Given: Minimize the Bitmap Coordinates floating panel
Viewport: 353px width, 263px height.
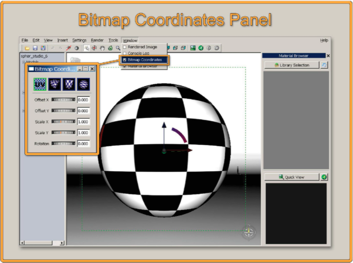Looking at the screenshot, I should pyautogui.click(x=80, y=69).
